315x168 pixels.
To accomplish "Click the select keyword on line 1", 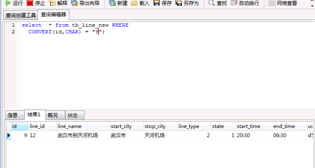I will click(32, 25).
